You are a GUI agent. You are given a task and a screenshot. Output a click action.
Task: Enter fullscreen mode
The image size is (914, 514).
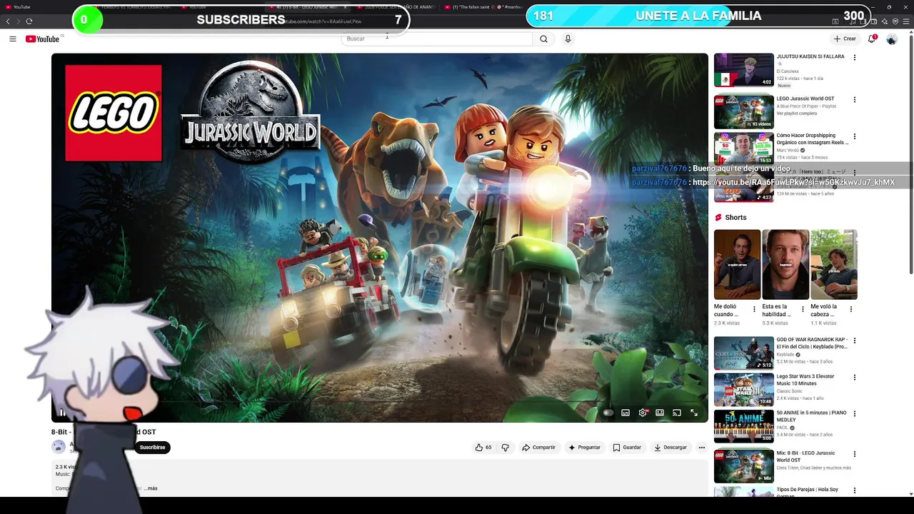pos(693,413)
